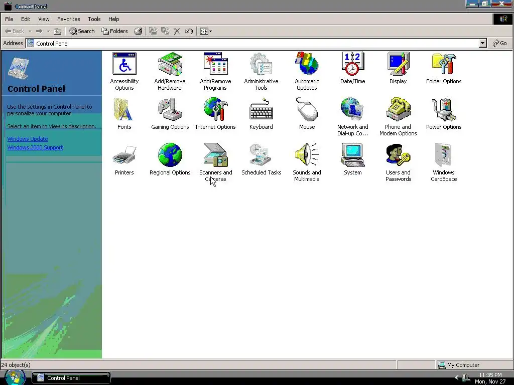Click the Start button orb

15,377
